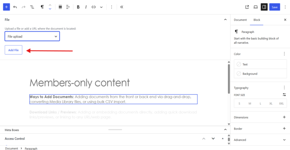Click the Access Control scrollbar

[229, 139]
